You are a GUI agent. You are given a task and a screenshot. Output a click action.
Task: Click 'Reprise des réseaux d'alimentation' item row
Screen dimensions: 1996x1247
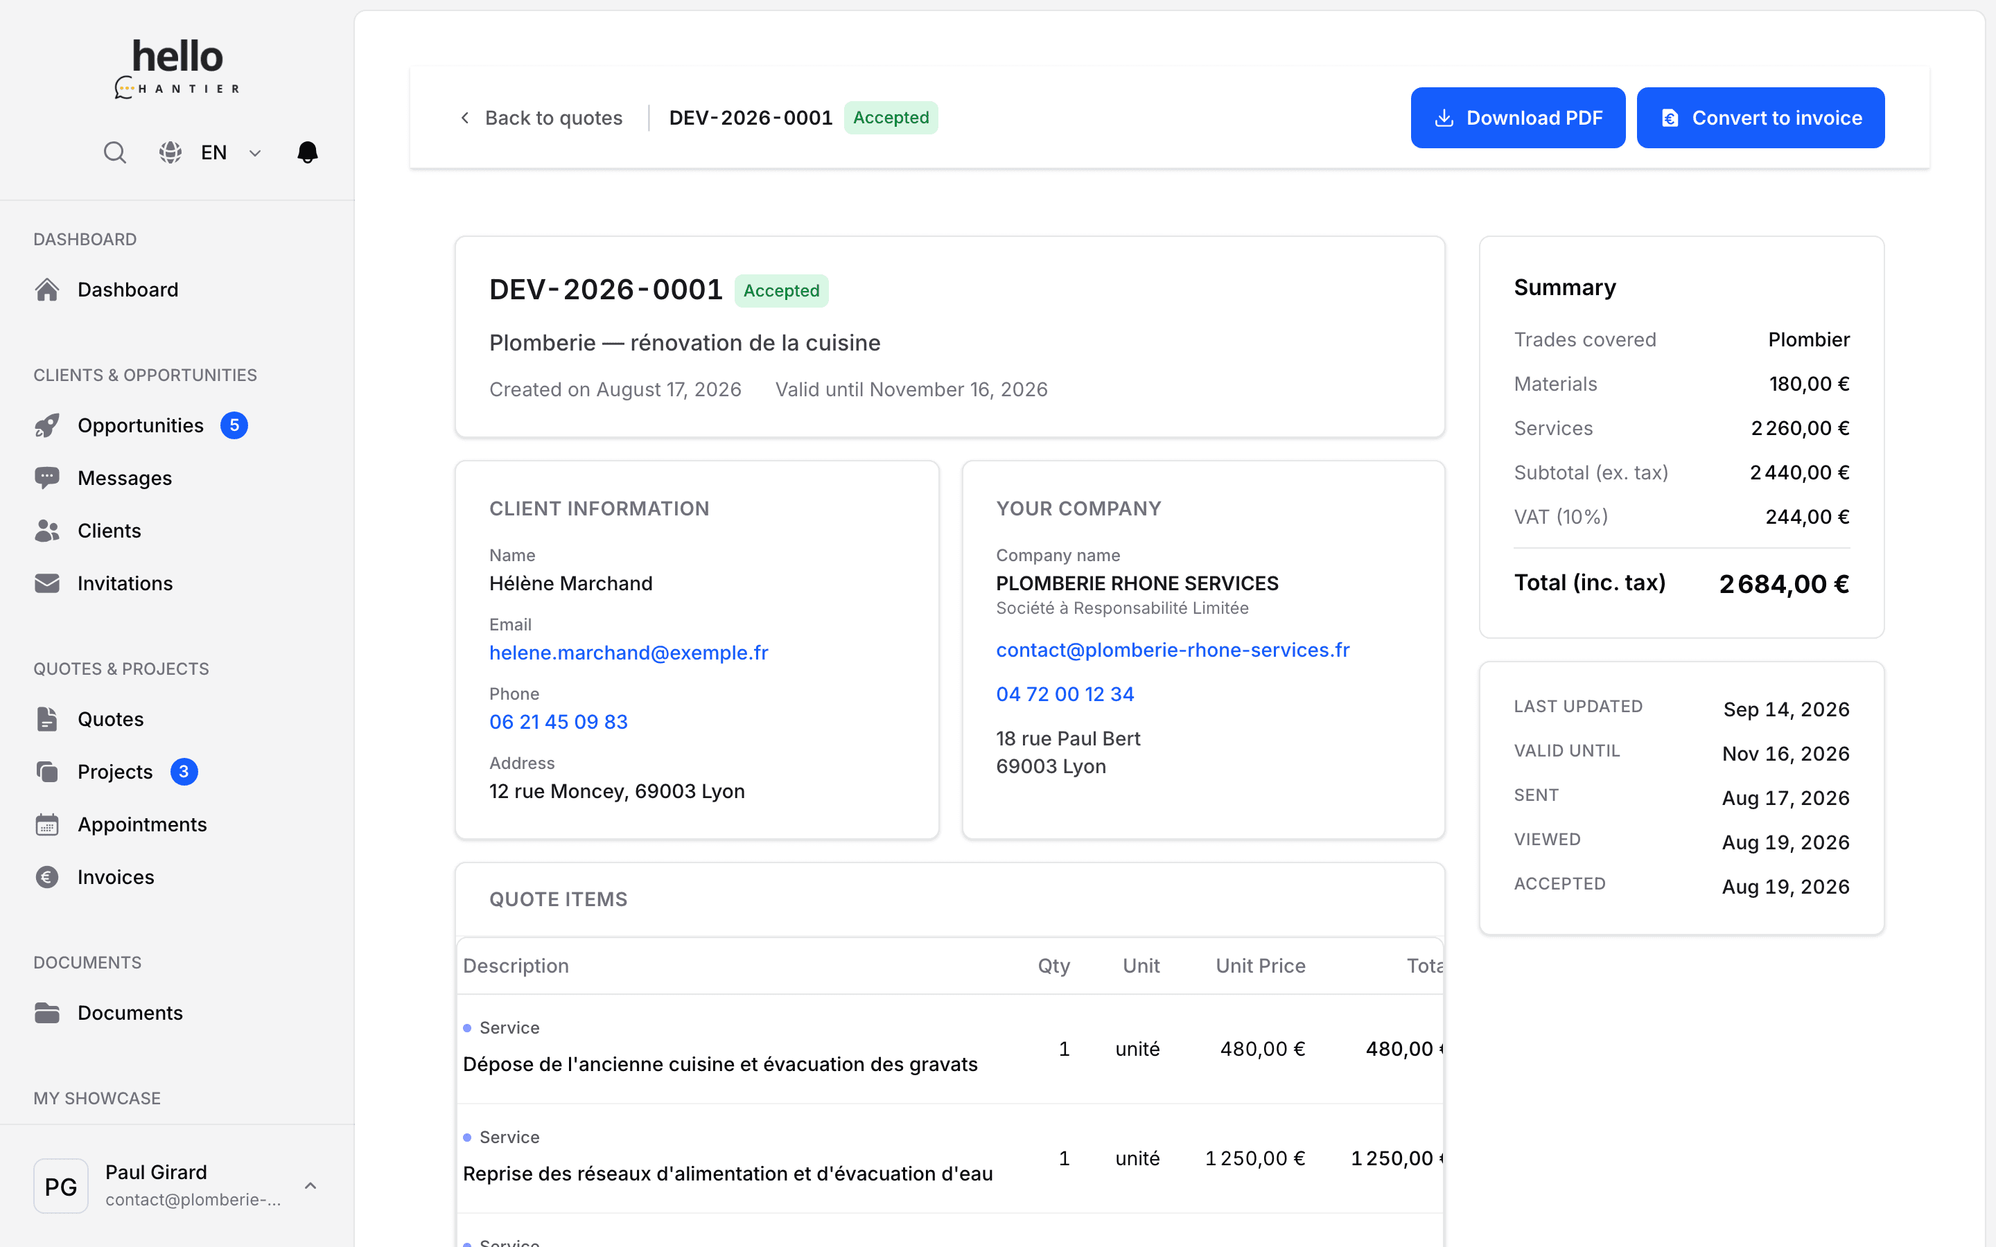click(949, 1158)
